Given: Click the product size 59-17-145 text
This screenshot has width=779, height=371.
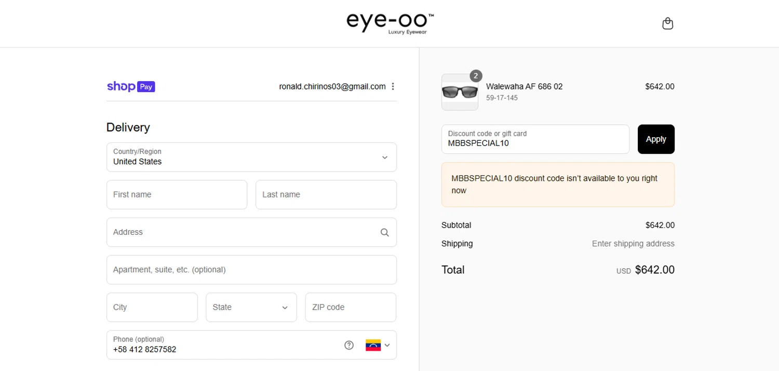Looking at the screenshot, I should [x=502, y=98].
